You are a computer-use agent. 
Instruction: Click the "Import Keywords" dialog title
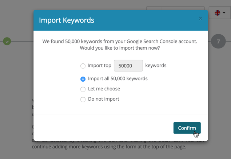pos(67,20)
